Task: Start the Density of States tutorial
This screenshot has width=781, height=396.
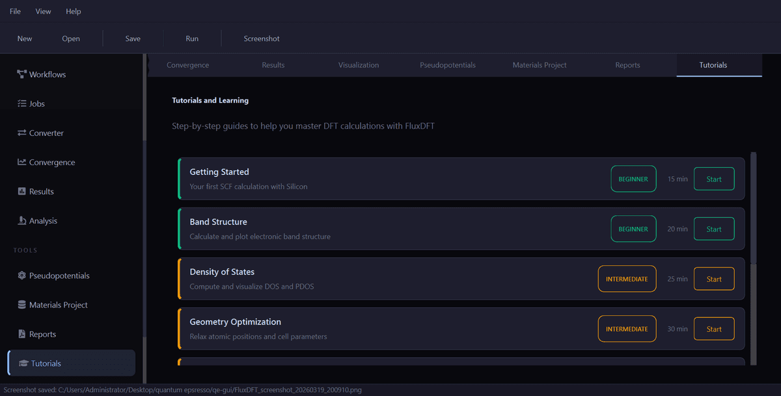Action: (714, 279)
